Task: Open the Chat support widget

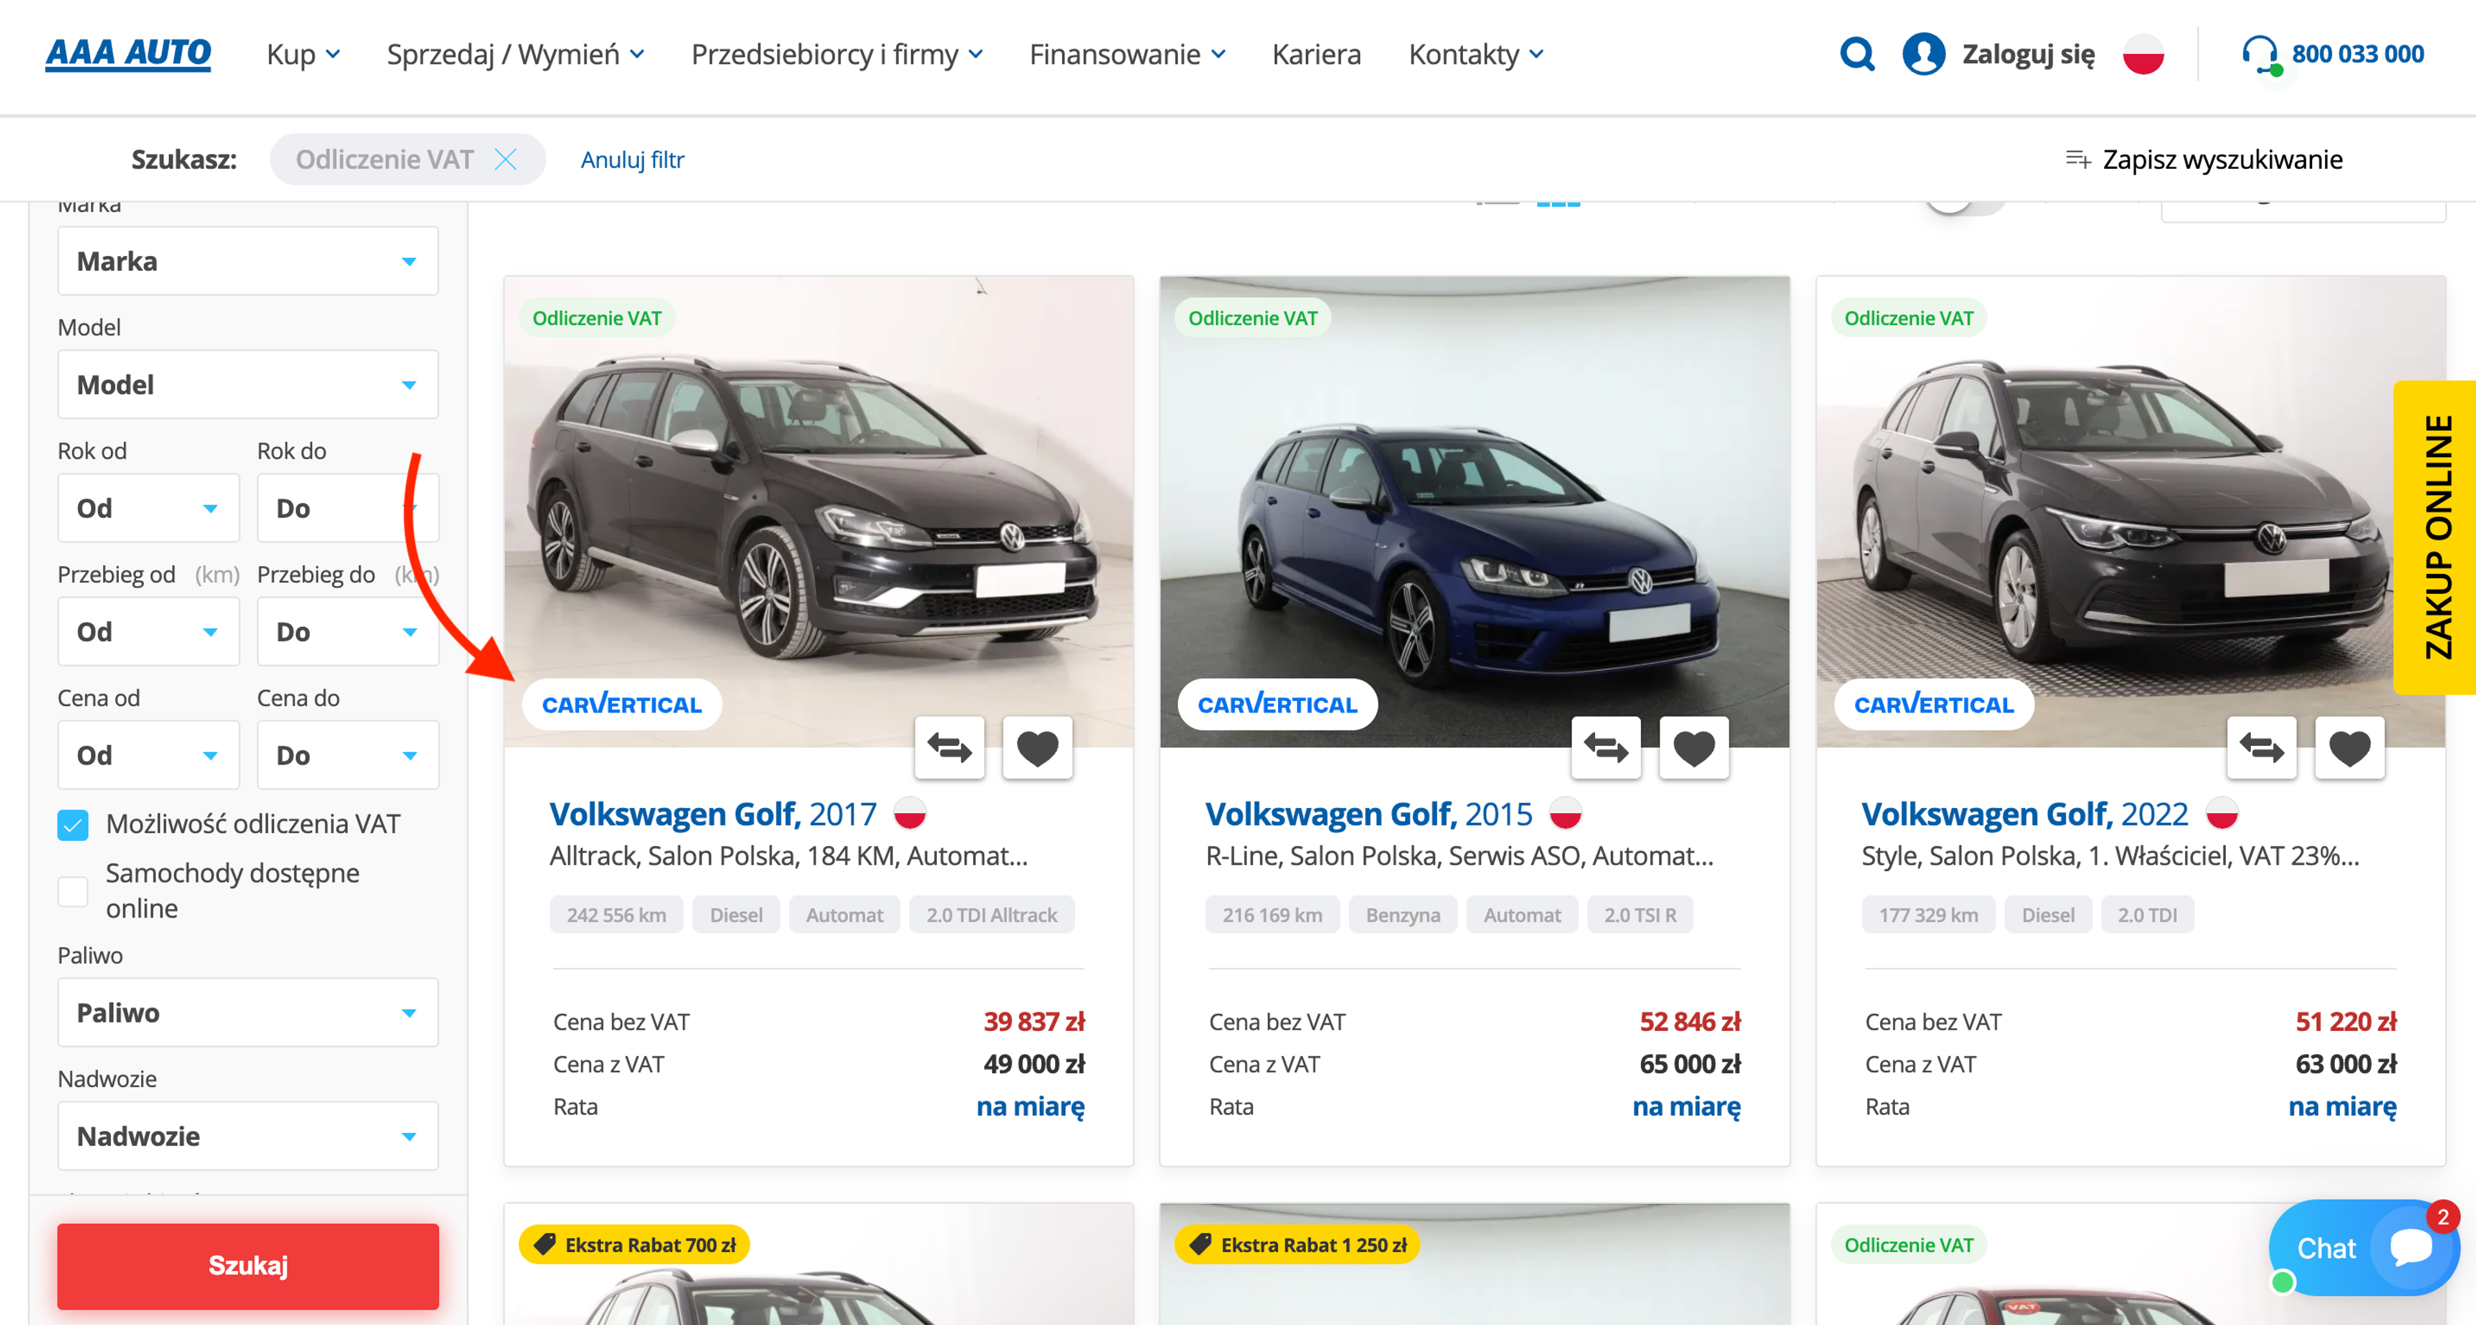Action: (x=2366, y=1248)
